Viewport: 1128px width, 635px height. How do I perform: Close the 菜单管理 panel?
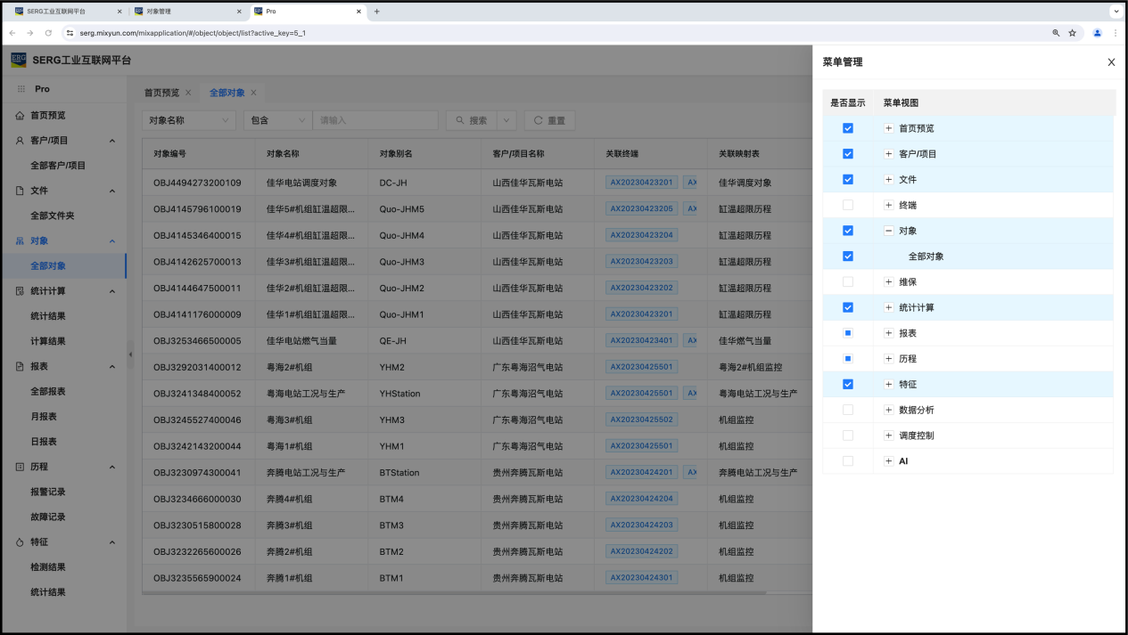tap(1111, 62)
